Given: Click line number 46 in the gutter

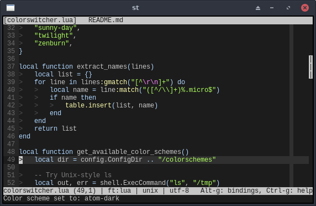Looking at the screenshot, I should 11,136.
